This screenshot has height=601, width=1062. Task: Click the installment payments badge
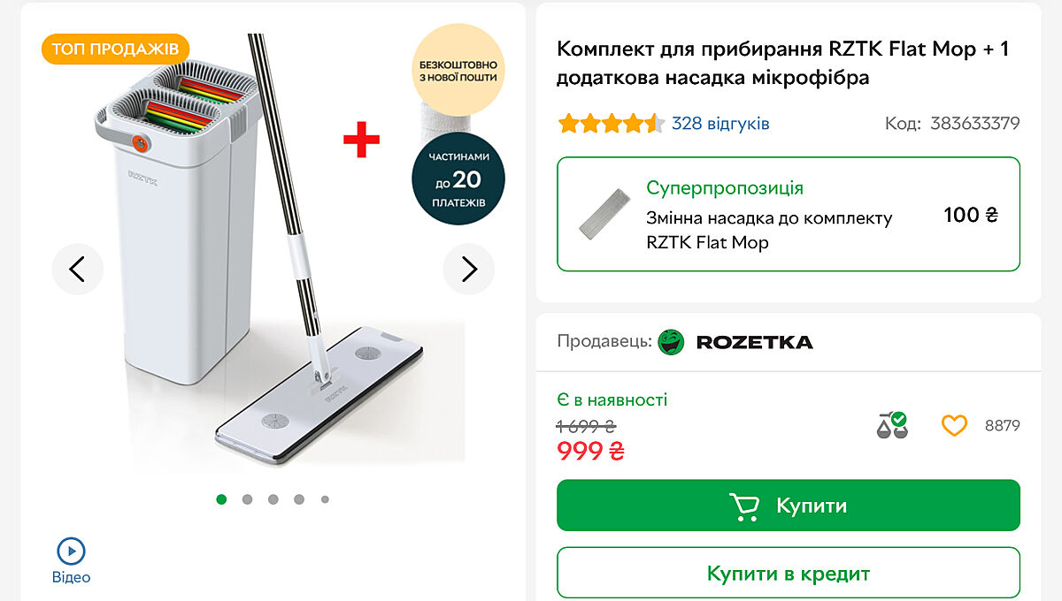pos(458,180)
